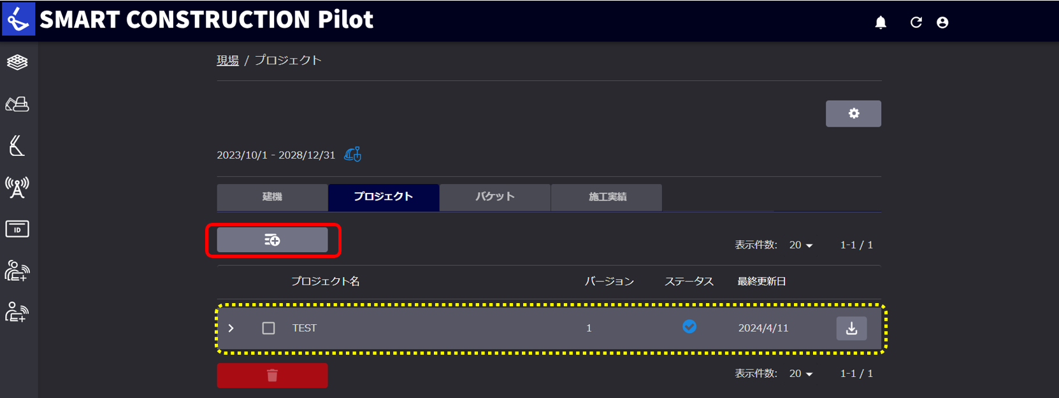Click the blue helmet site icon

(x=353, y=155)
